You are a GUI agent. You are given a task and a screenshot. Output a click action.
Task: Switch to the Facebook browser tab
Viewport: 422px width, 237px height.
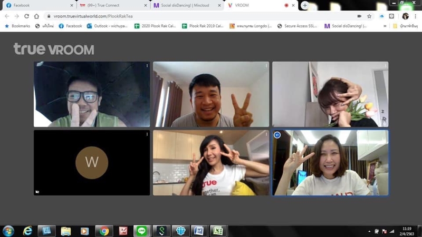point(32,5)
